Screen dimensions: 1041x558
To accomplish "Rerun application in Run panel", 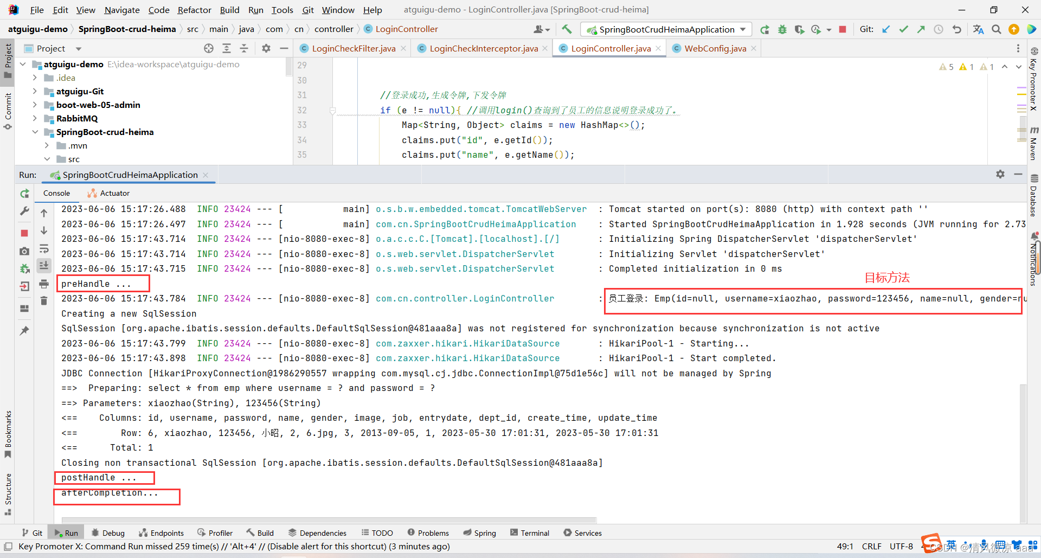I will [x=24, y=194].
